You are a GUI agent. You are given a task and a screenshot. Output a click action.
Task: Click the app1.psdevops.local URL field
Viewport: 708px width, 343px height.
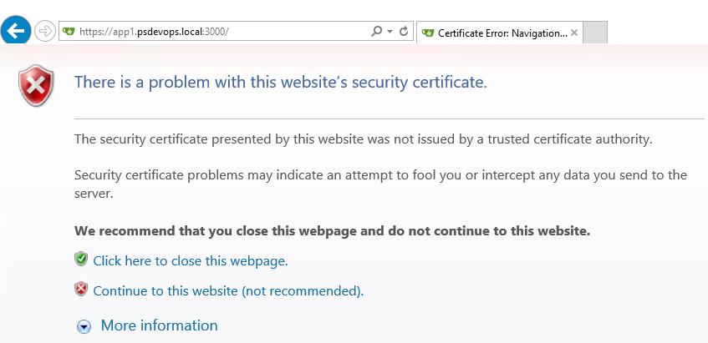pyautogui.click(x=222, y=31)
